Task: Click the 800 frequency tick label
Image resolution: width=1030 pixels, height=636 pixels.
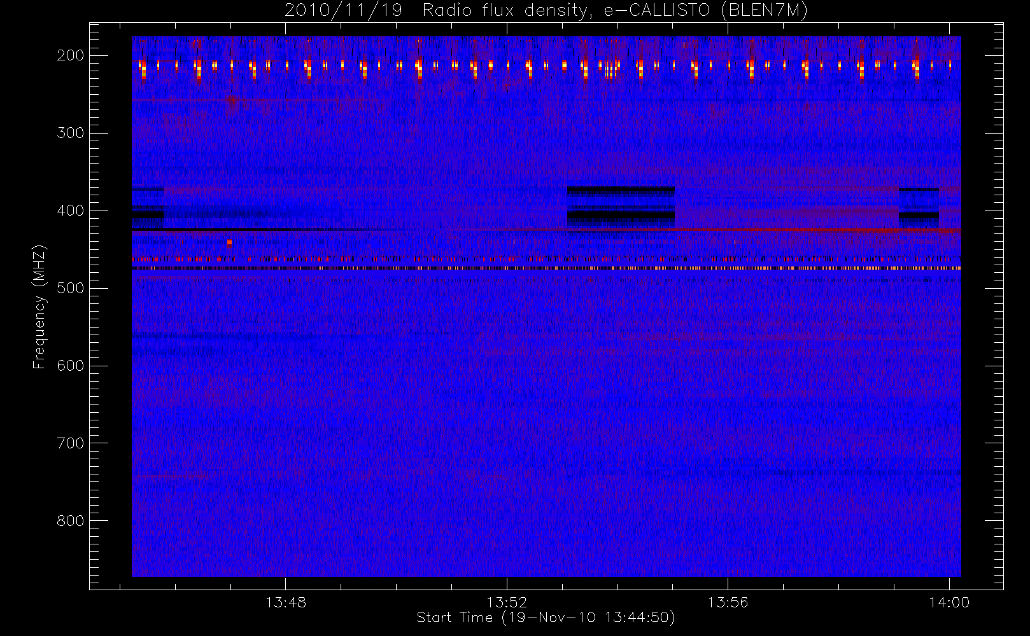Action: coord(71,521)
